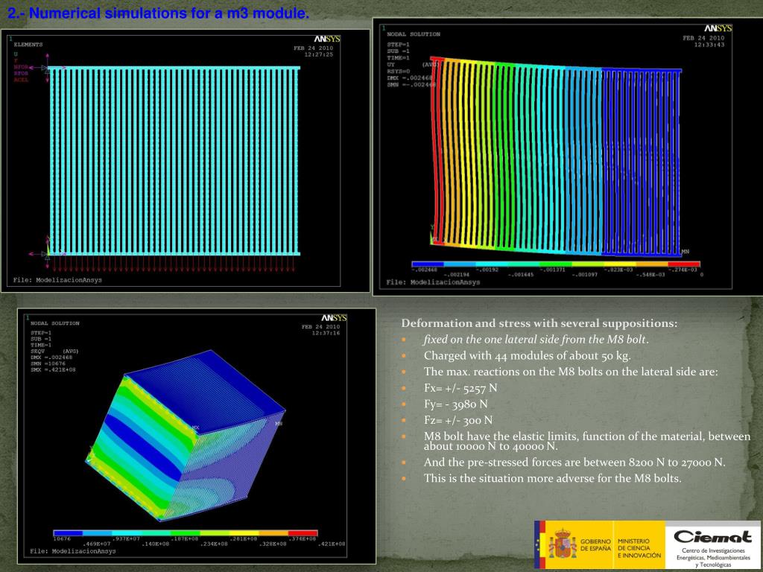Select the dark blue swatch in the SEQV legend

pos(68,533)
